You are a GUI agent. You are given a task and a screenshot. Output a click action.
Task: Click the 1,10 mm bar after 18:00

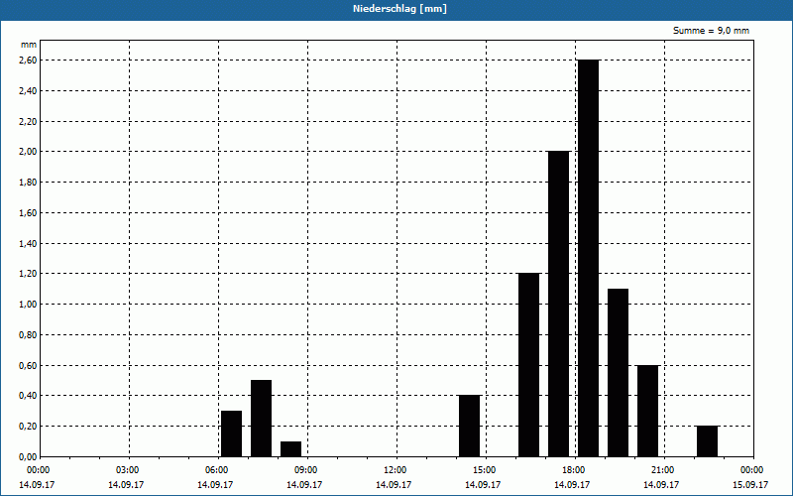(x=618, y=373)
